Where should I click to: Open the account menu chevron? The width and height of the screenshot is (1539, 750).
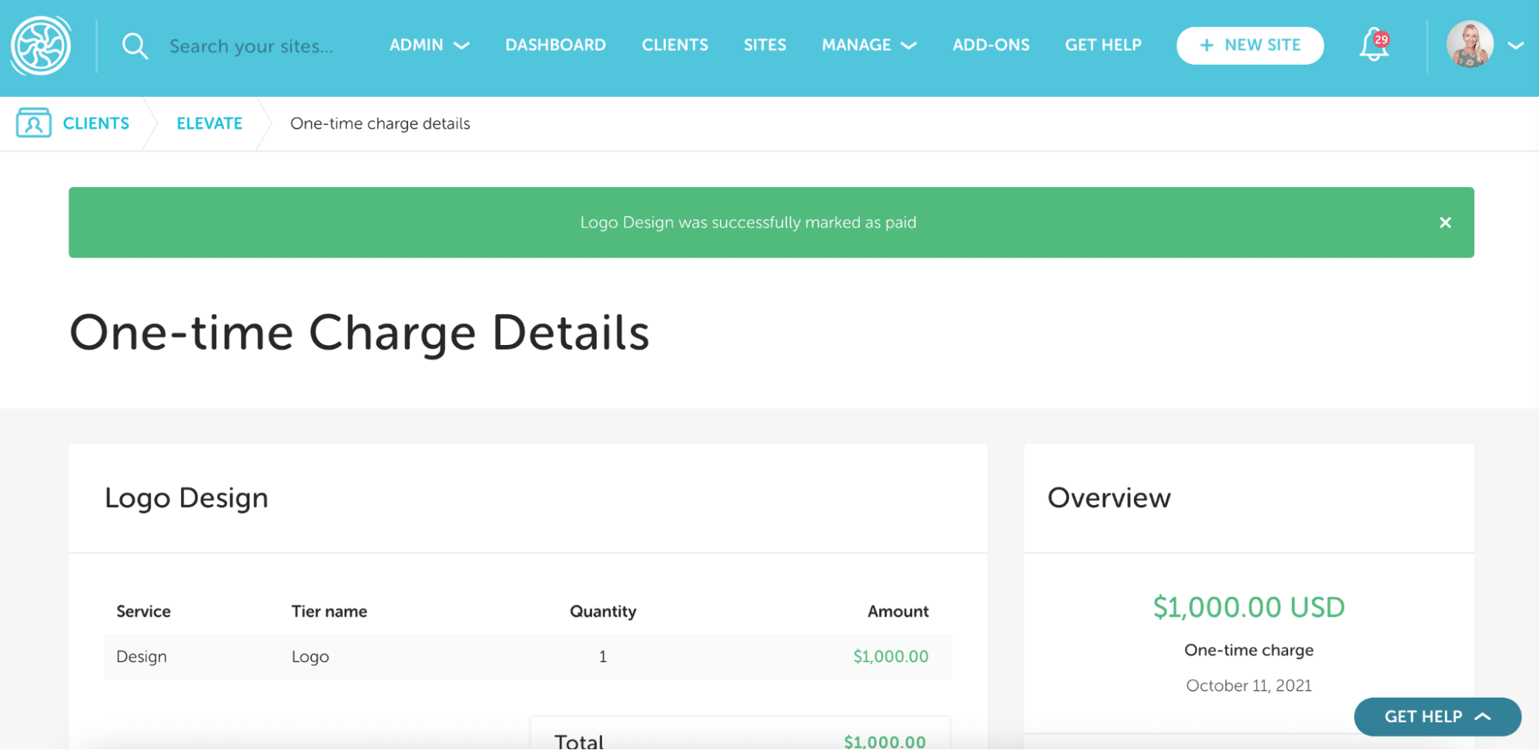coord(1515,45)
